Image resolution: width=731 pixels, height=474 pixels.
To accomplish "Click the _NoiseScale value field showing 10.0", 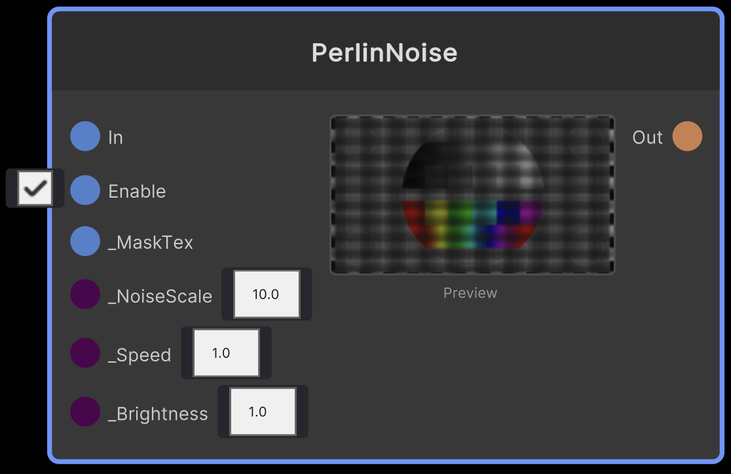I will pos(267,295).
